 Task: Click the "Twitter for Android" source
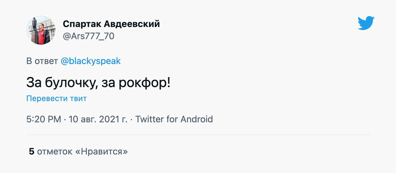[x=174, y=119]
